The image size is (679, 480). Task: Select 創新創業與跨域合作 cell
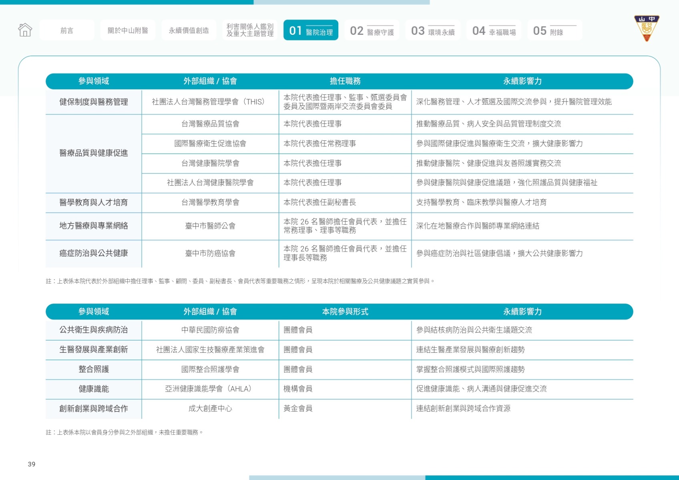pos(94,409)
